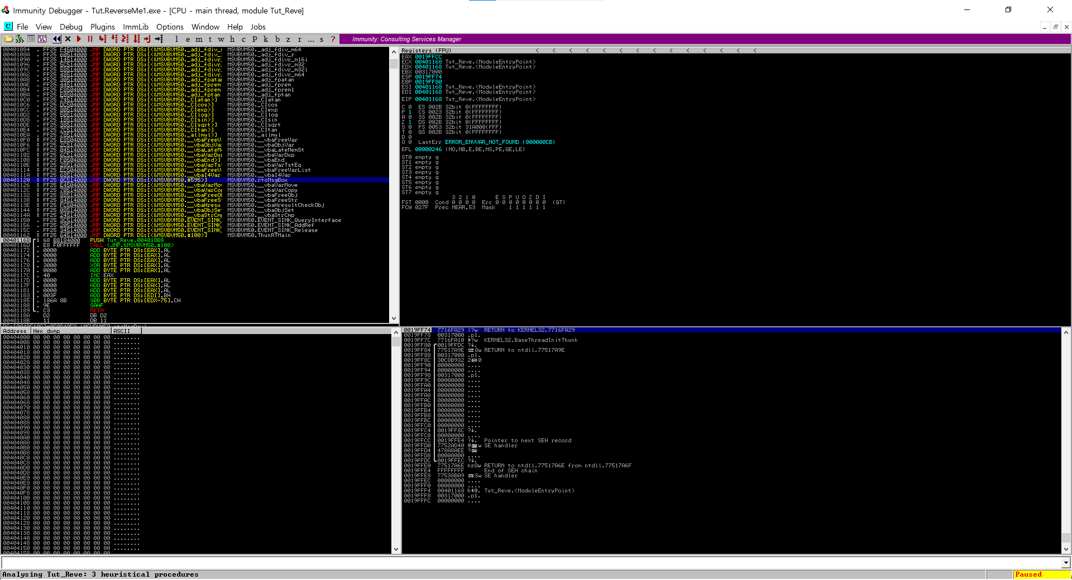Click the fourth toolbar grid icon
The width and height of the screenshot is (1072, 580).
[x=42, y=39]
